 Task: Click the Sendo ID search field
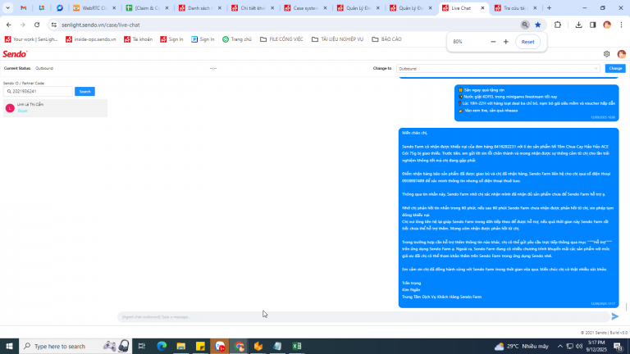click(39, 92)
